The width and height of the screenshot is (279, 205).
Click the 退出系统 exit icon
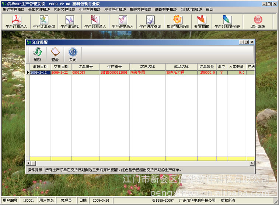[x=258, y=22]
